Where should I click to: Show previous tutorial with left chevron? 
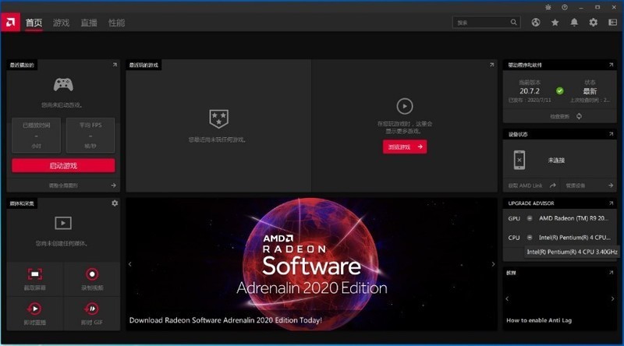[x=507, y=298]
